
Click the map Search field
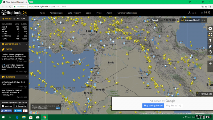(162, 20)
